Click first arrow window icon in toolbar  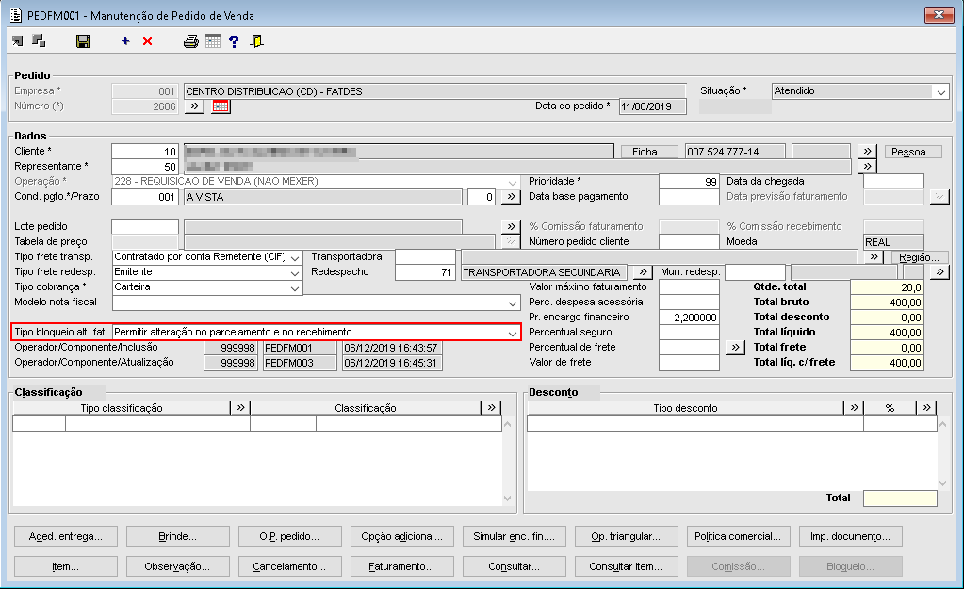tap(17, 41)
